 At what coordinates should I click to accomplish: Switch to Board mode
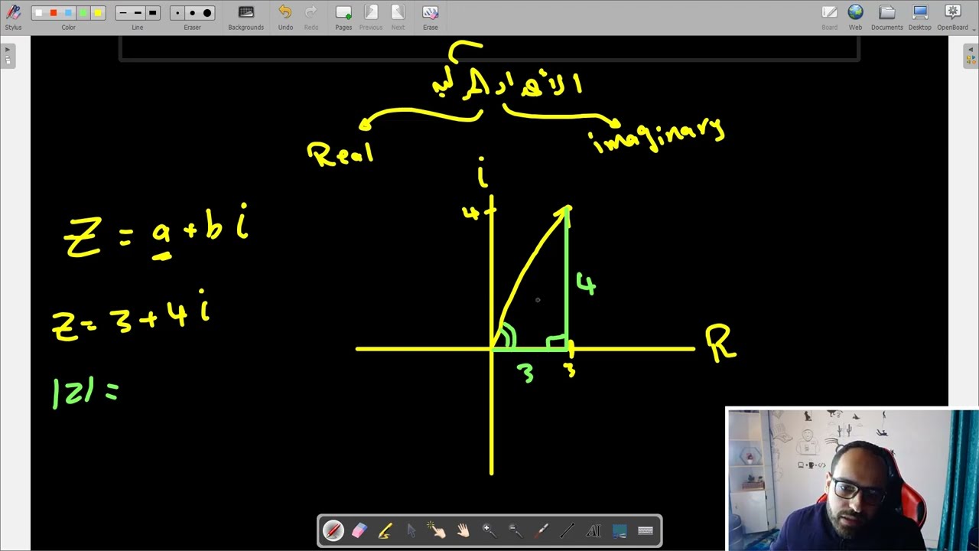[829, 17]
